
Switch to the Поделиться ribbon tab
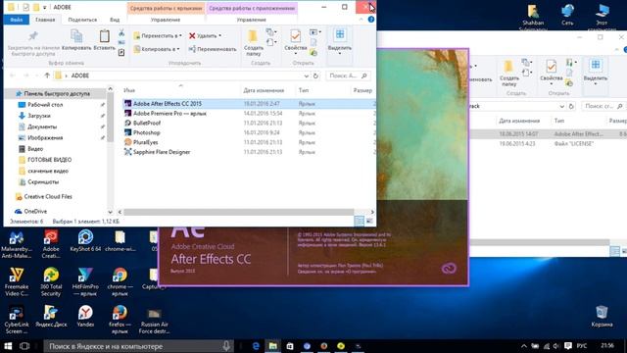click(x=82, y=20)
